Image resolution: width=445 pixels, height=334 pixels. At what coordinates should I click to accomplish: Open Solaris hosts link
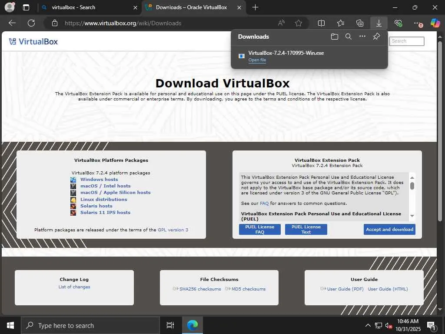click(96, 206)
